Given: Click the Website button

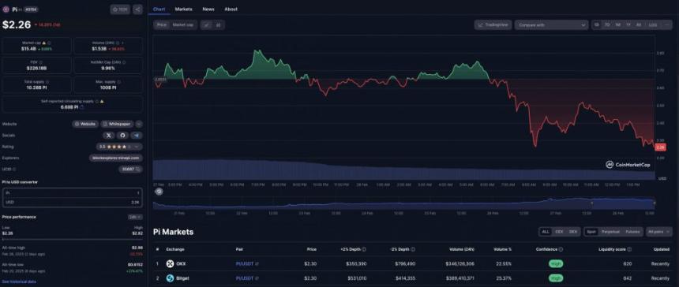Looking at the screenshot, I should [85, 124].
